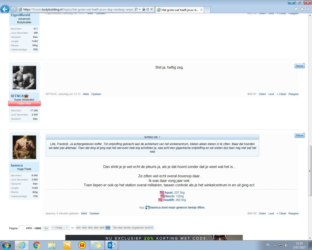Screen dimensions: 312x250
Task: Click 'Ga naar eerste ongelezen bericht' button
Action: pos(133,228)
